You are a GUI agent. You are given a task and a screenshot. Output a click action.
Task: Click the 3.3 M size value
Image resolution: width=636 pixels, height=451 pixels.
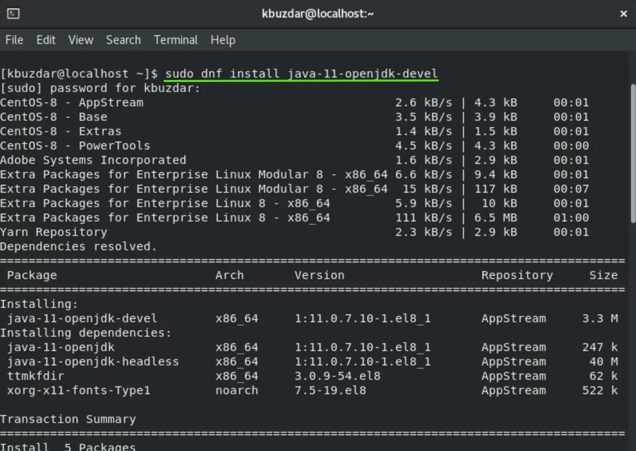(x=600, y=318)
